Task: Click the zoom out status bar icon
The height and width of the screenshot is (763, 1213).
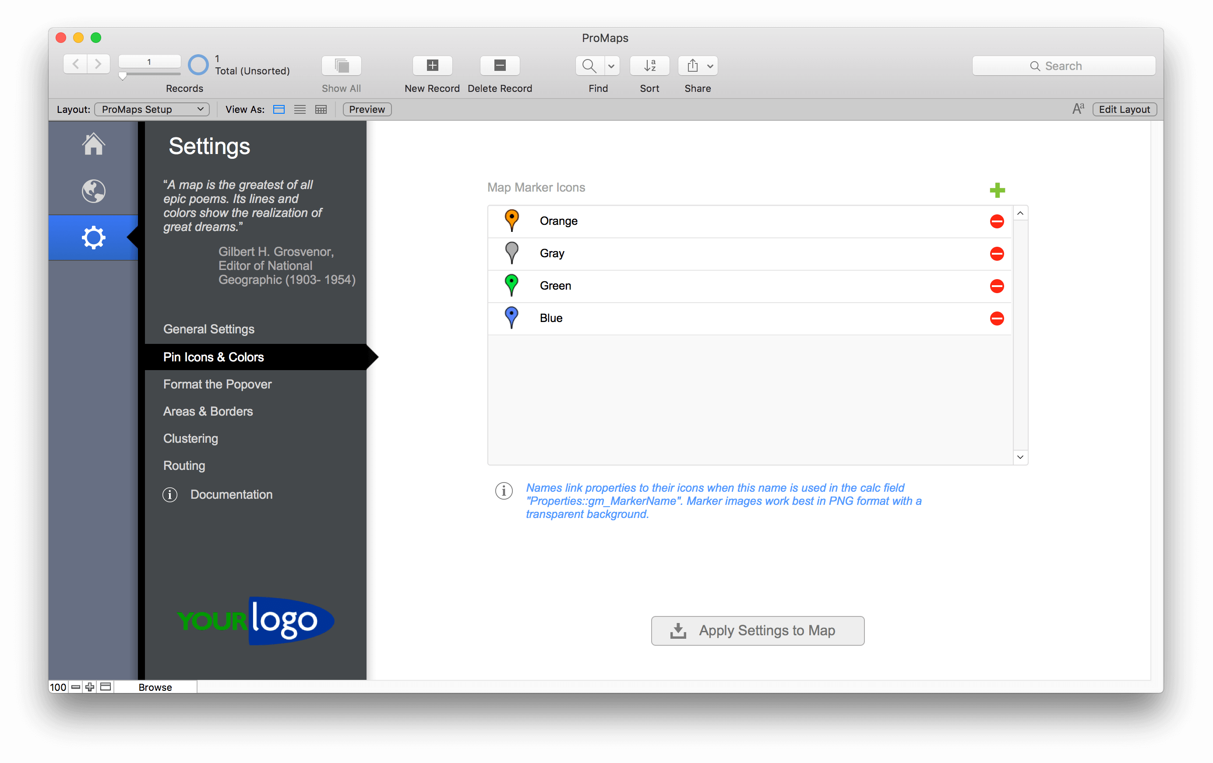Action: coord(76,686)
